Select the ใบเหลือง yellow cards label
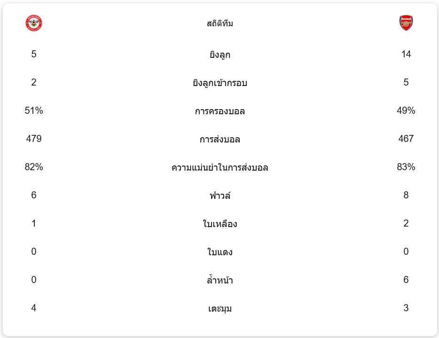Screen dimensions: 439x338 (220, 224)
